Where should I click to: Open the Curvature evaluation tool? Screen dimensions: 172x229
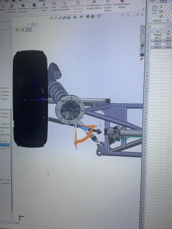34,6
